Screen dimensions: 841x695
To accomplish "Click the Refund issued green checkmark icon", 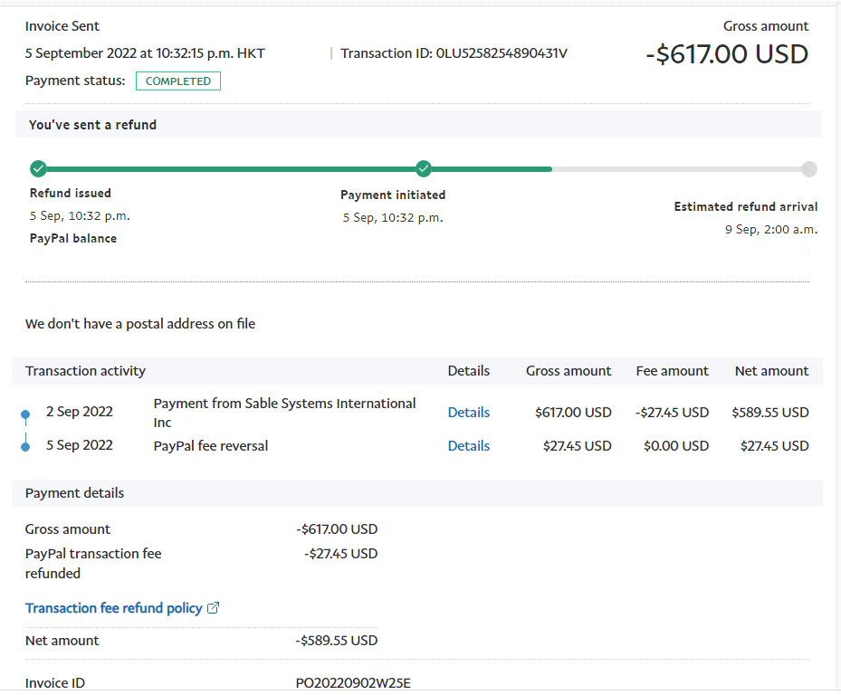I will [x=38, y=168].
